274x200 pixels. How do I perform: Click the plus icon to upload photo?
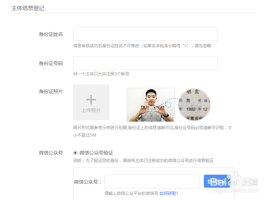pyautogui.click(x=91, y=99)
